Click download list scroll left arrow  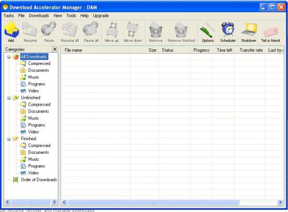pyautogui.click(x=64, y=202)
